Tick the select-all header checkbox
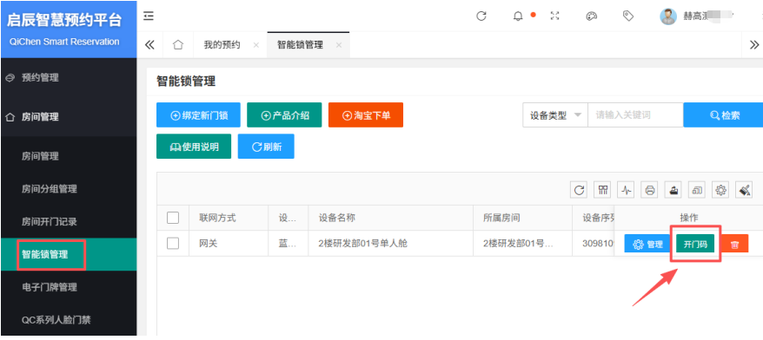 click(173, 218)
